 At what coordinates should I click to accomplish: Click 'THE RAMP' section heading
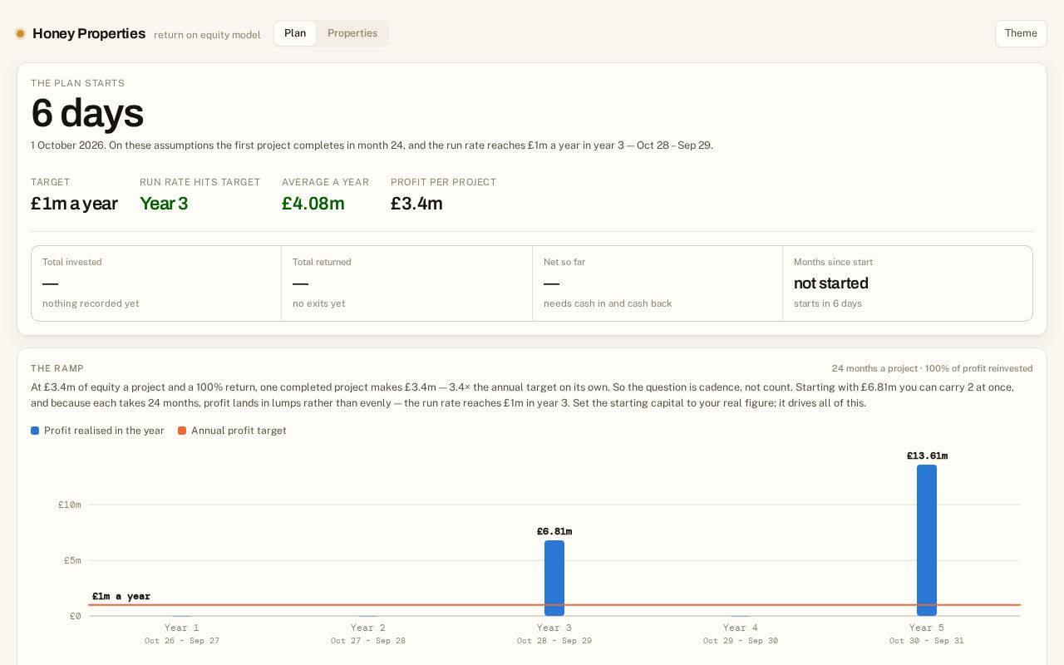(57, 368)
